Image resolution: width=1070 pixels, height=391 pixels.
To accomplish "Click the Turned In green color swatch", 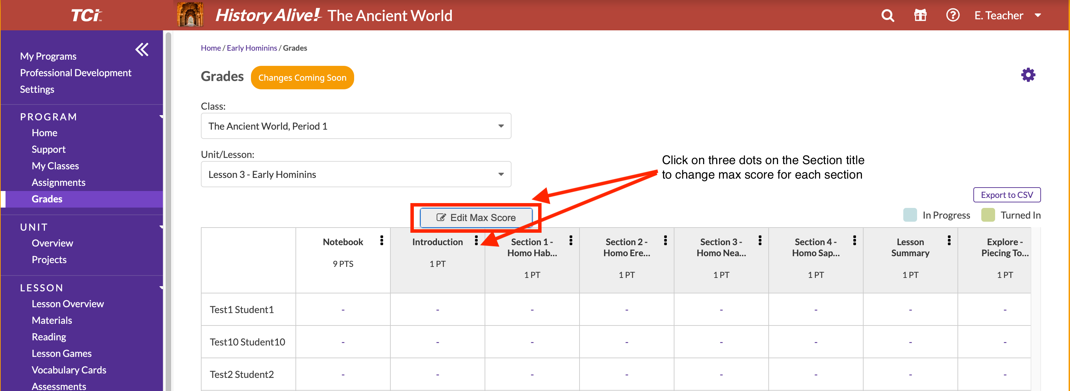I will point(988,215).
